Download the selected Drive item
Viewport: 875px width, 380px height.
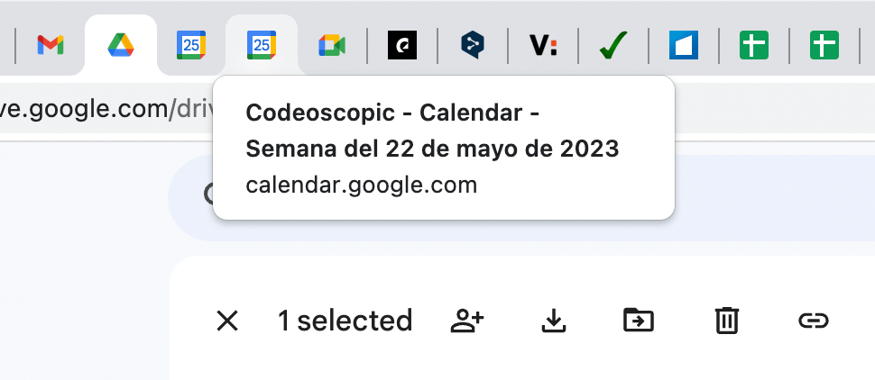[552, 320]
